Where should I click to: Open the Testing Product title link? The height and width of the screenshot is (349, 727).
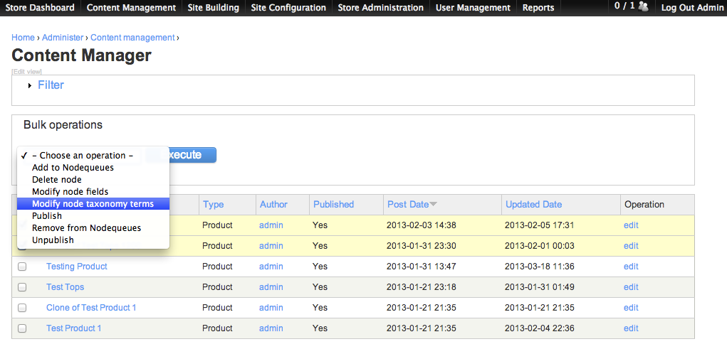[76, 267]
